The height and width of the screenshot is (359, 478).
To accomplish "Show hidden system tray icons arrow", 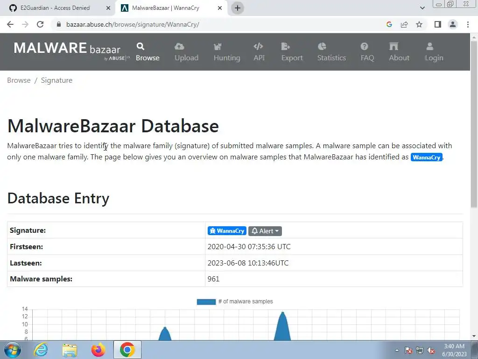I will click(x=397, y=351).
